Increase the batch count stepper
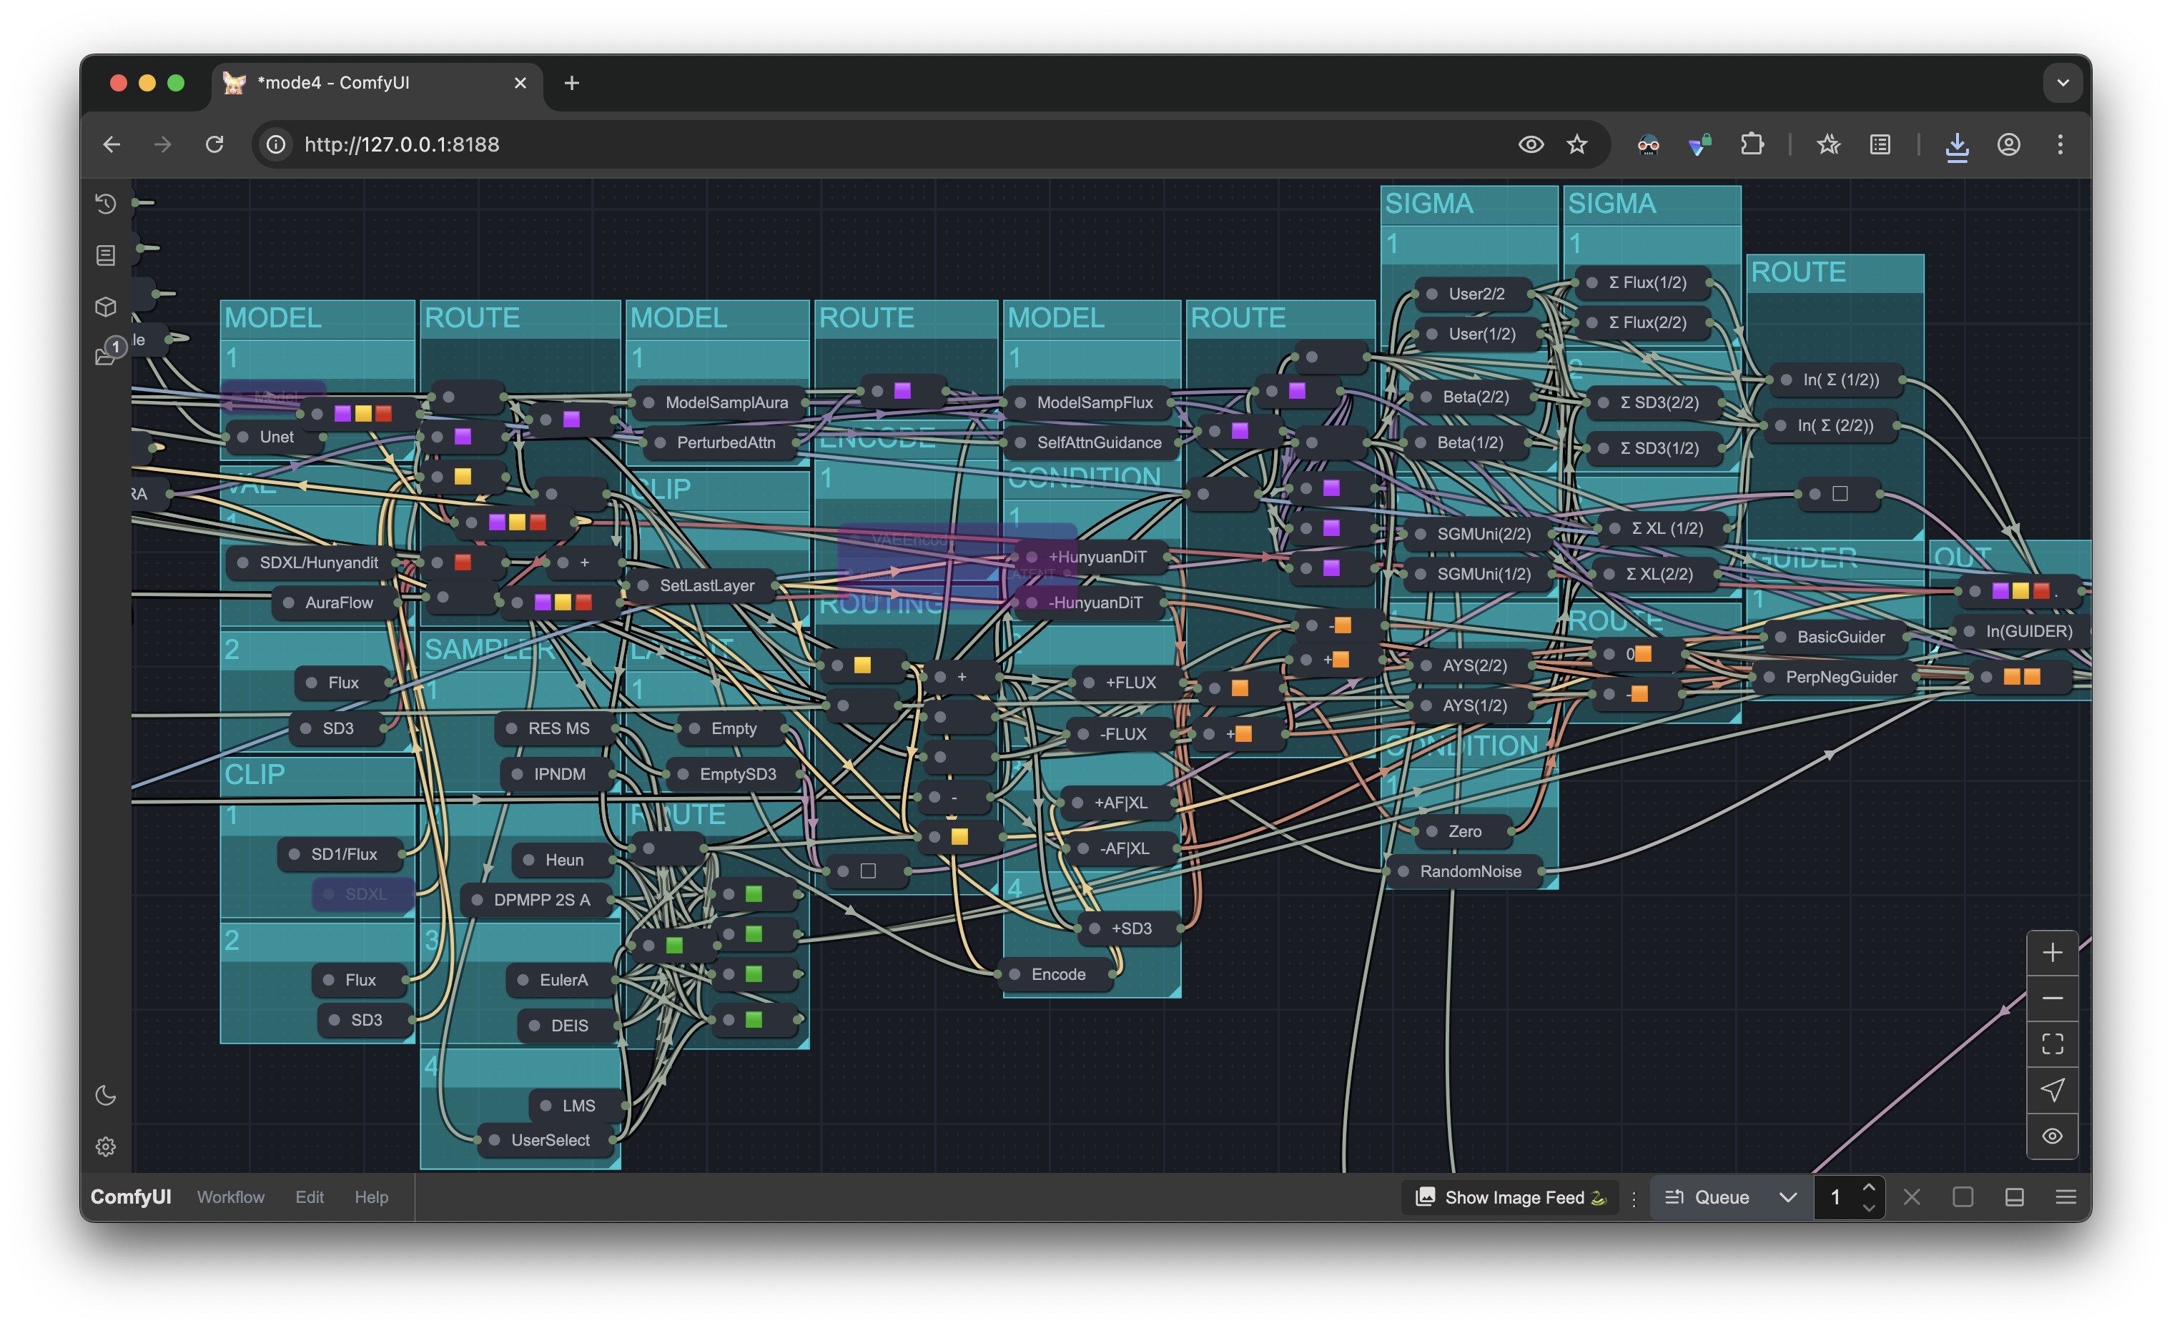Image resolution: width=2172 pixels, height=1328 pixels. click(x=1868, y=1187)
